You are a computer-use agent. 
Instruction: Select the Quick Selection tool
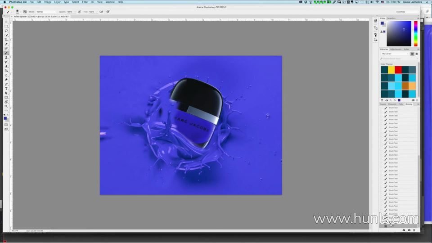pyautogui.click(x=6, y=35)
